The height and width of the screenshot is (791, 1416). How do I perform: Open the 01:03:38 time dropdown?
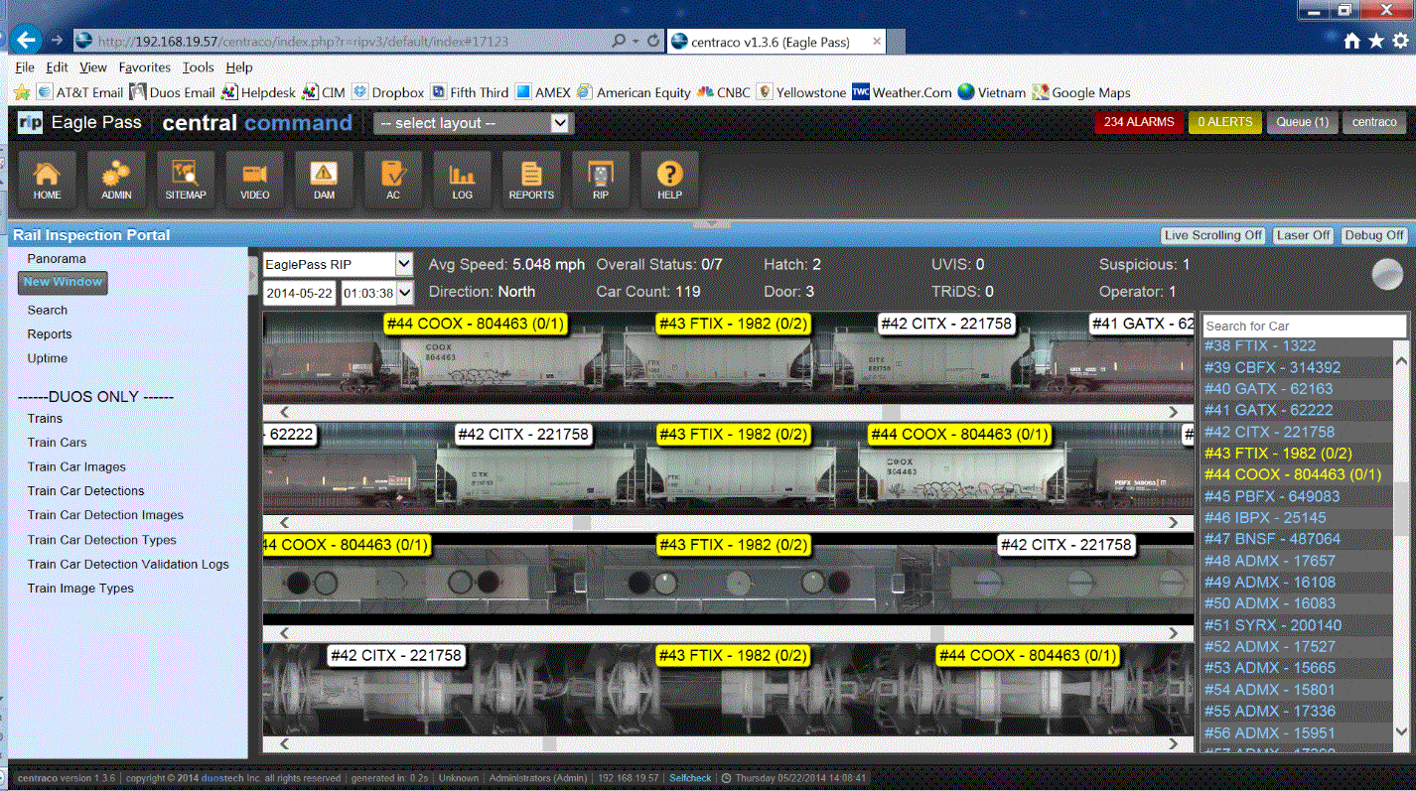[376, 294]
